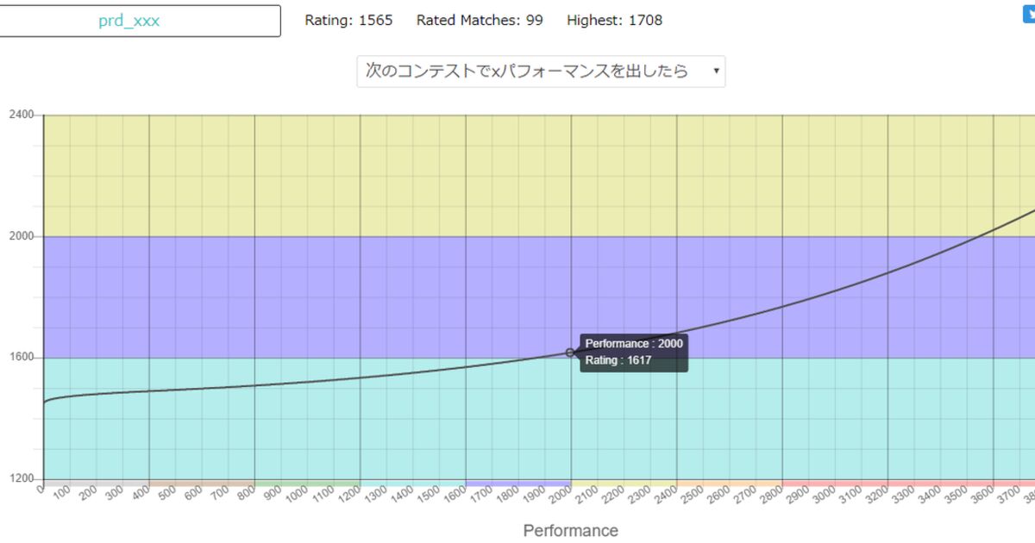Click the blue strip on the performance axis
The height and width of the screenshot is (543, 1035).
tap(517, 479)
